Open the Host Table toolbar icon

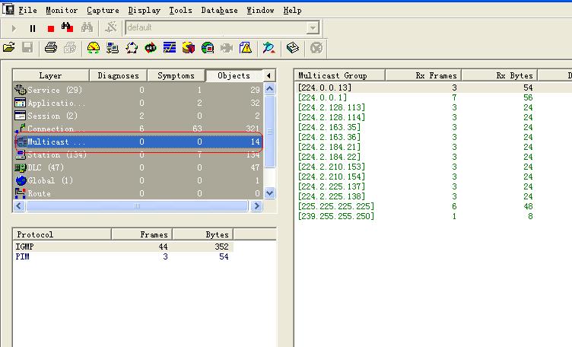point(113,48)
